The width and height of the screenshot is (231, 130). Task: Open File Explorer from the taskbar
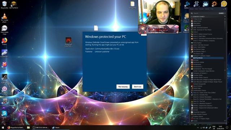tap(29, 127)
